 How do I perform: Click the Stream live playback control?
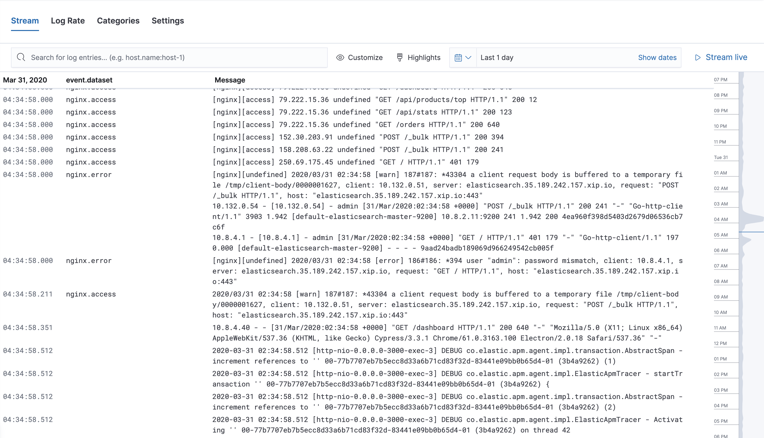click(721, 57)
